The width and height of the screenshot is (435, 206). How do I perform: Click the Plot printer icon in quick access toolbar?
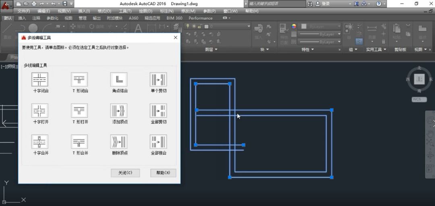point(34,4)
